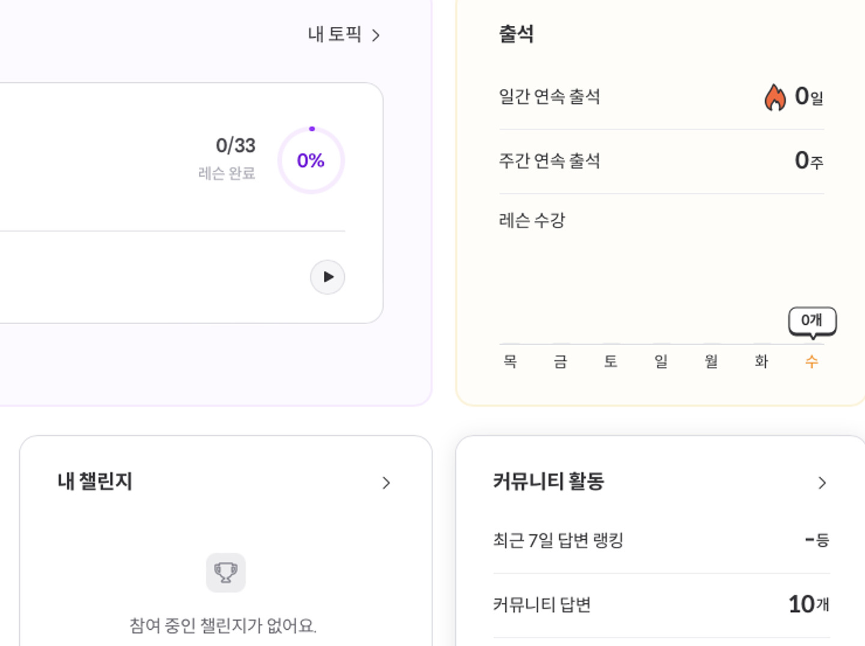Select 금 day on the attendance chart
This screenshot has width=865, height=646.
click(x=560, y=361)
